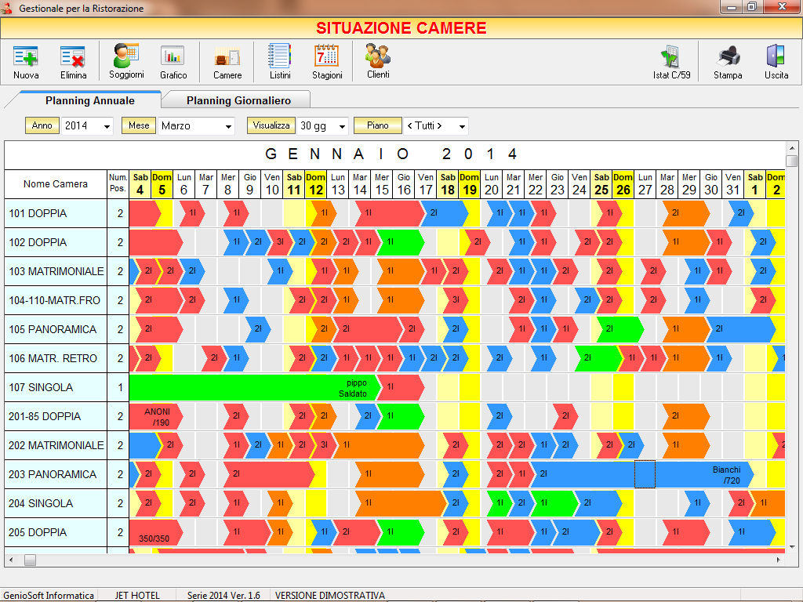Select the green pippo Saldato booking bar
Image resolution: width=803 pixels, height=602 pixels.
click(255, 387)
